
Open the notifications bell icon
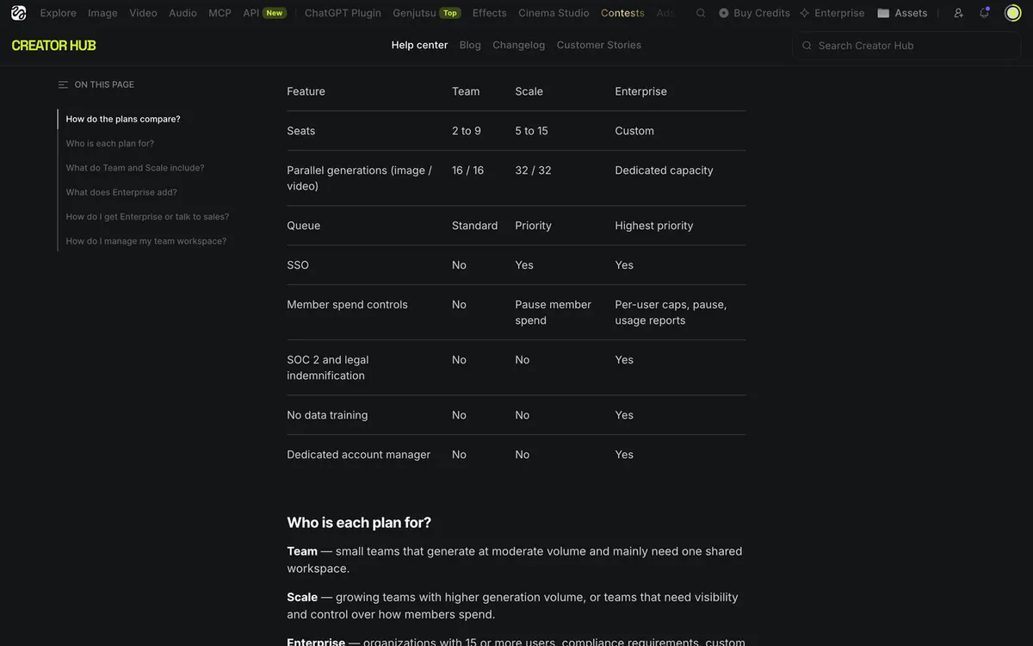click(985, 13)
